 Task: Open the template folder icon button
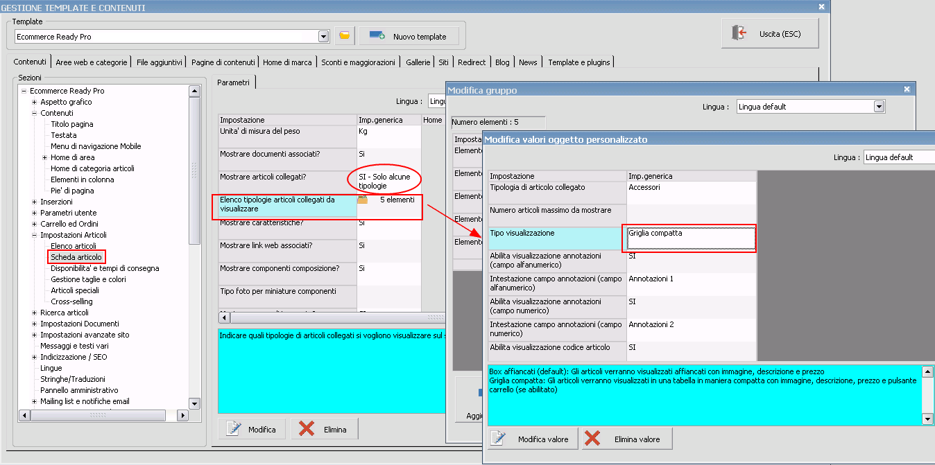345,36
